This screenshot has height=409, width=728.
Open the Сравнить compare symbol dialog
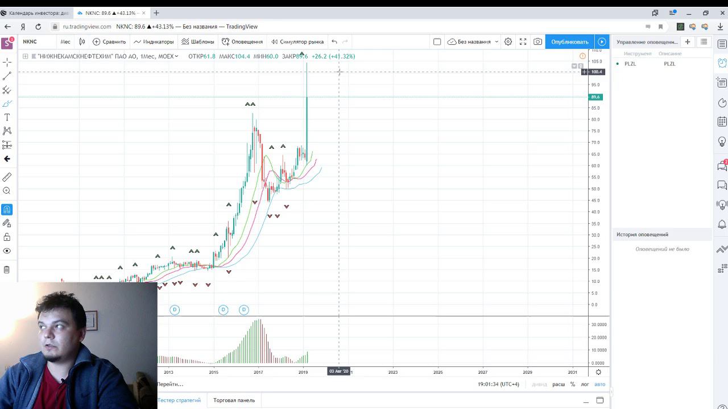click(109, 41)
